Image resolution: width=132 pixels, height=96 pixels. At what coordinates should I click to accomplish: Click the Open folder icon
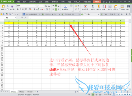click(x=2, y=14)
